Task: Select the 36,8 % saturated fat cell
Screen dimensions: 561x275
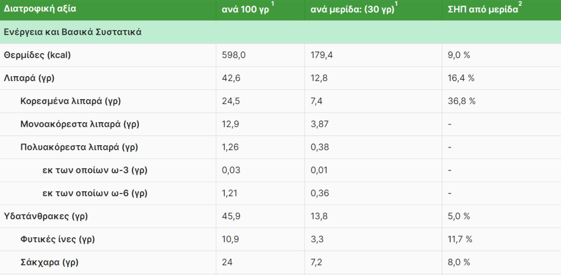Action: pyautogui.click(x=461, y=101)
